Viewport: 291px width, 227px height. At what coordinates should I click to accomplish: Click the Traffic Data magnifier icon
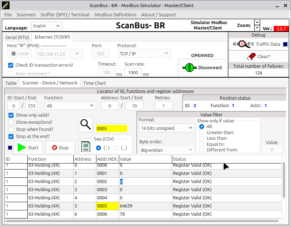(x=243, y=44)
